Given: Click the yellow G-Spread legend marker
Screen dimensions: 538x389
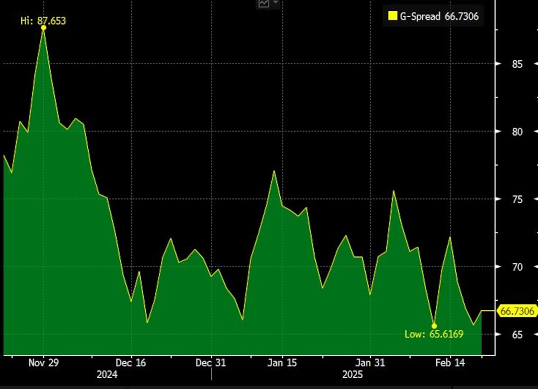Looking at the screenshot, I should pyautogui.click(x=392, y=16).
